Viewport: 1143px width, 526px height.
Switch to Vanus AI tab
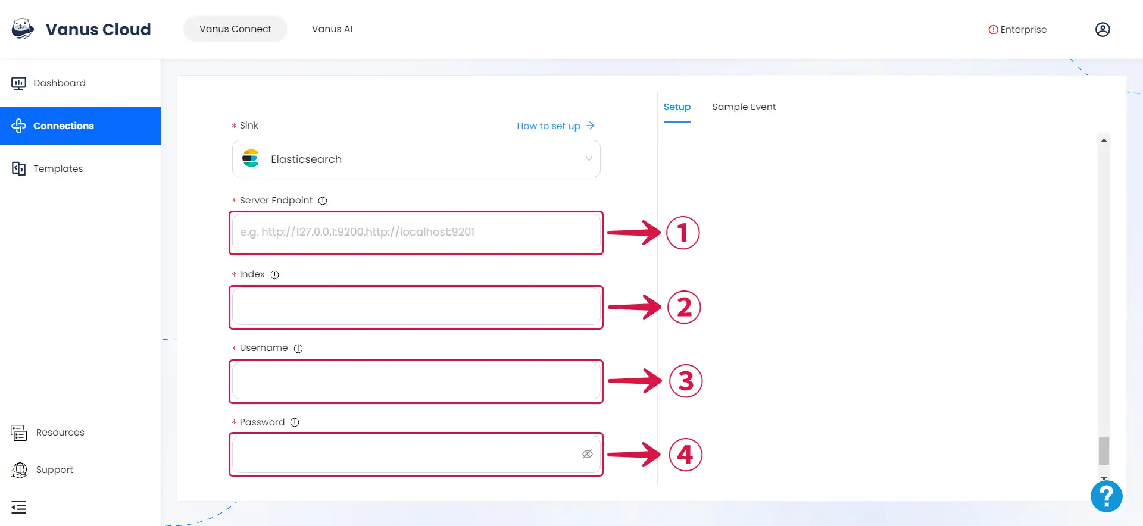pyautogui.click(x=332, y=29)
